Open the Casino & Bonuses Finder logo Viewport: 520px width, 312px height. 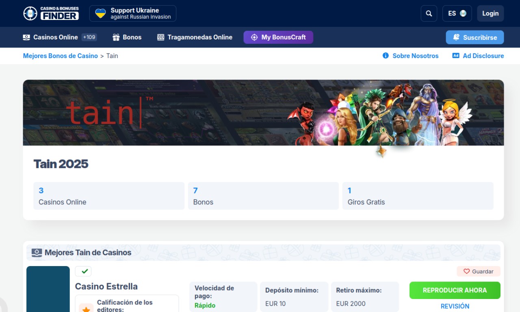pyautogui.click(x=51, y=13)
